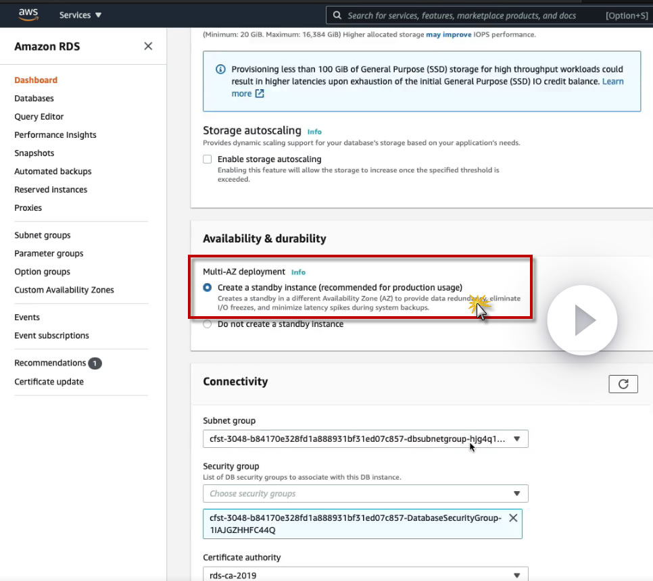Click the Availability & durability heading
This screenshot has height=581, width=653.
[264, 238]
